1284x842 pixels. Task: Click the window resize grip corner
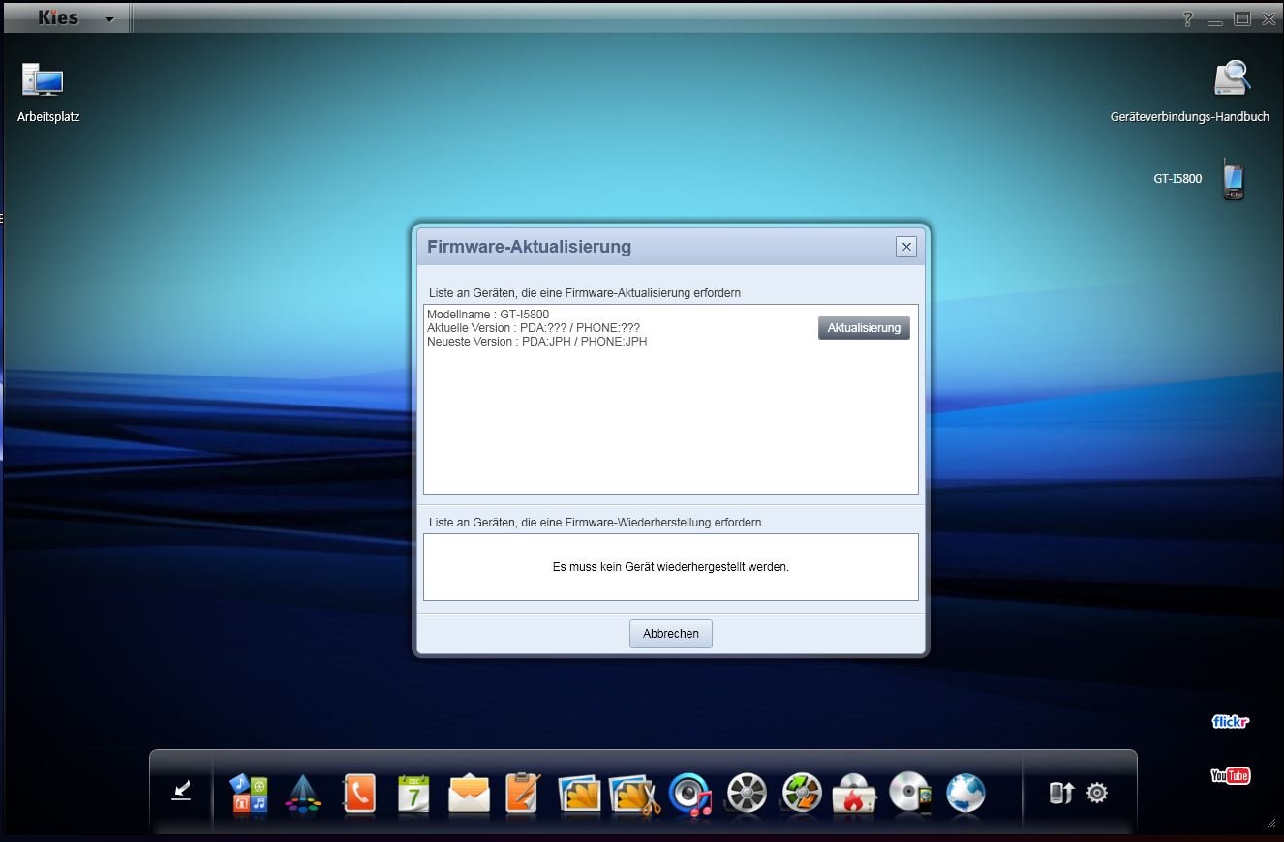click(x=1271, y=823)
